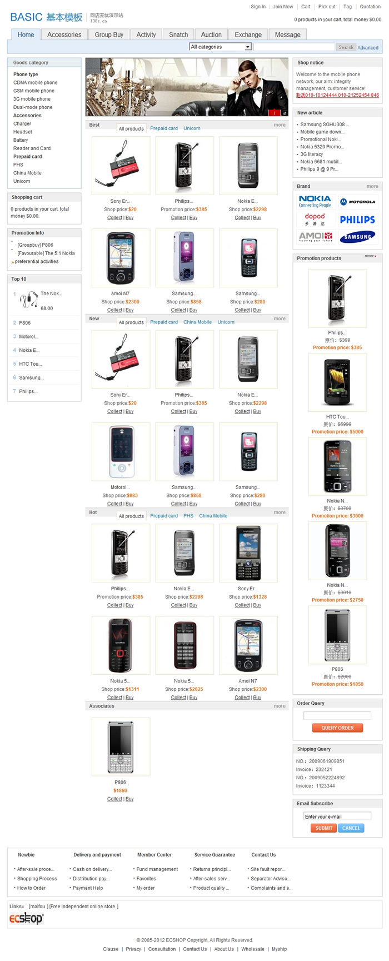
Task: Select Prepaid card tab under Best
Action: (164, 128)
